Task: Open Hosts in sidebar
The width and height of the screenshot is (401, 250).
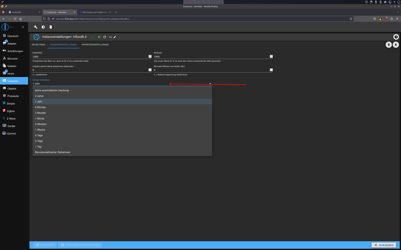Action: (x=14, y=74)
